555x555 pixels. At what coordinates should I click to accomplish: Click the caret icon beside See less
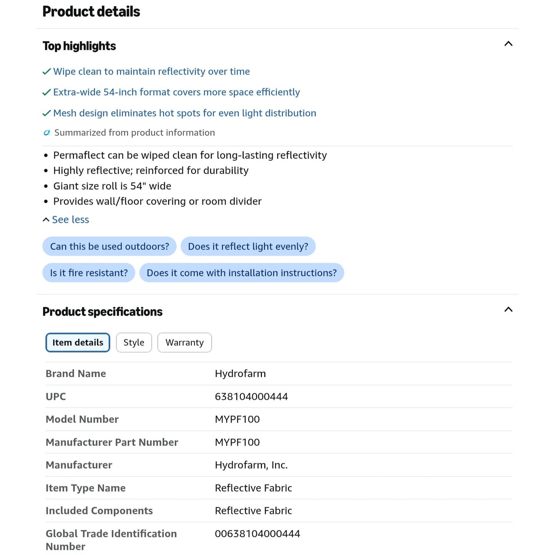(x=46, y=220)
